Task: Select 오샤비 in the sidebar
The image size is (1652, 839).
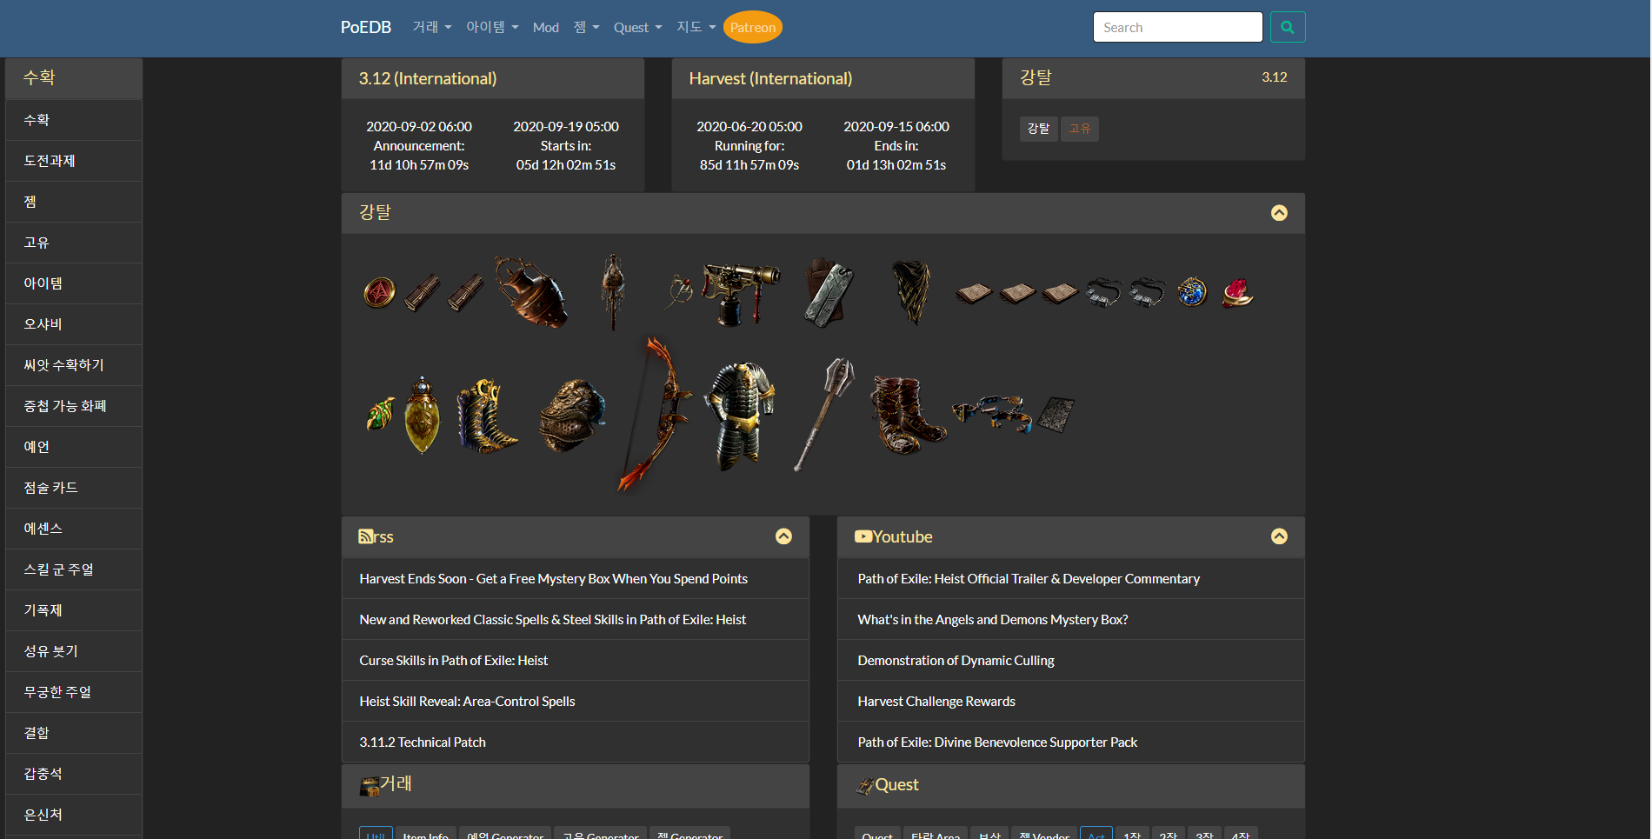Action: [74, 324]
